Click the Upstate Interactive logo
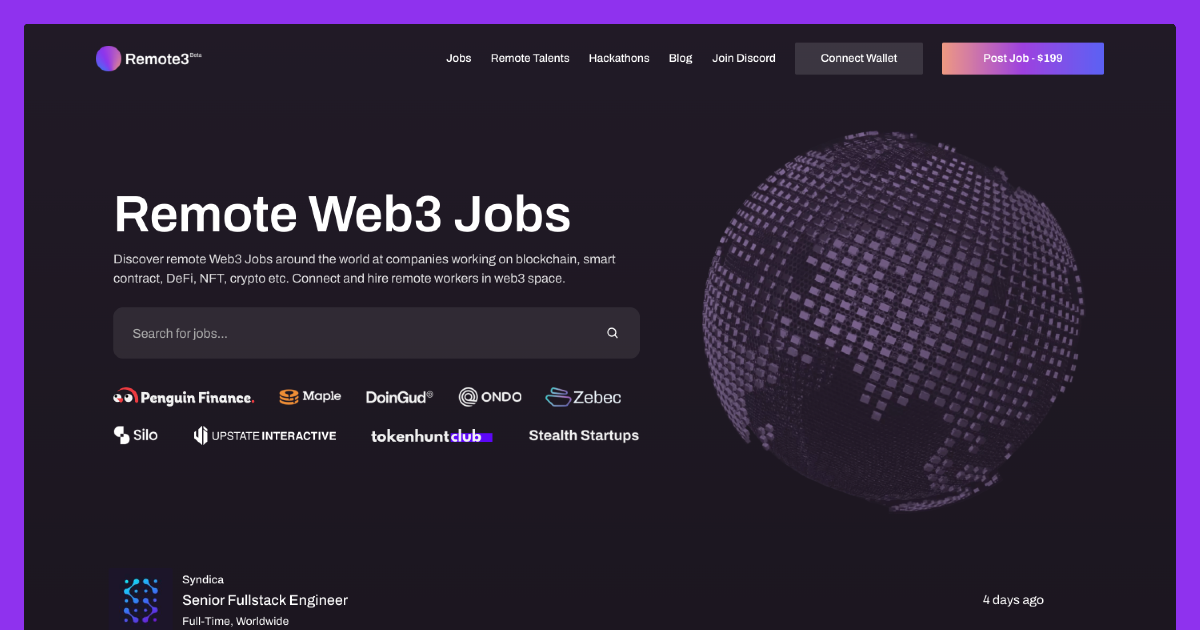Image resolution: width=1200 pixels, height=630 pixels. [265, 436]
